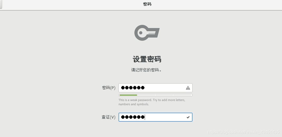Screen dimensions: 282x137
Task: Click the large key icon
Action: tap(147, 33)
